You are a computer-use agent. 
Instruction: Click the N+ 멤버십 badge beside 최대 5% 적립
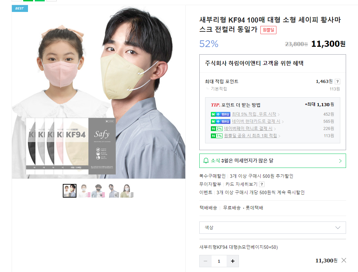220,114
